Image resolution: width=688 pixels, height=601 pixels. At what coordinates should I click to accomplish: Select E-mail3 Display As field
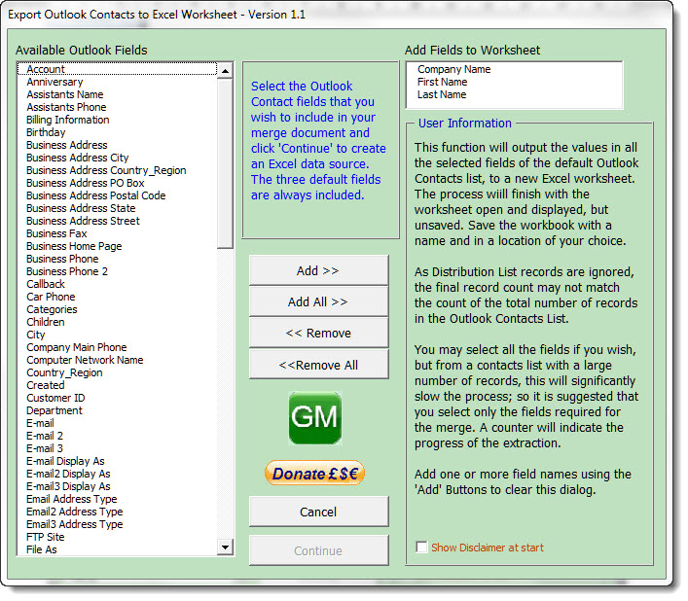[x=117, y=486]
